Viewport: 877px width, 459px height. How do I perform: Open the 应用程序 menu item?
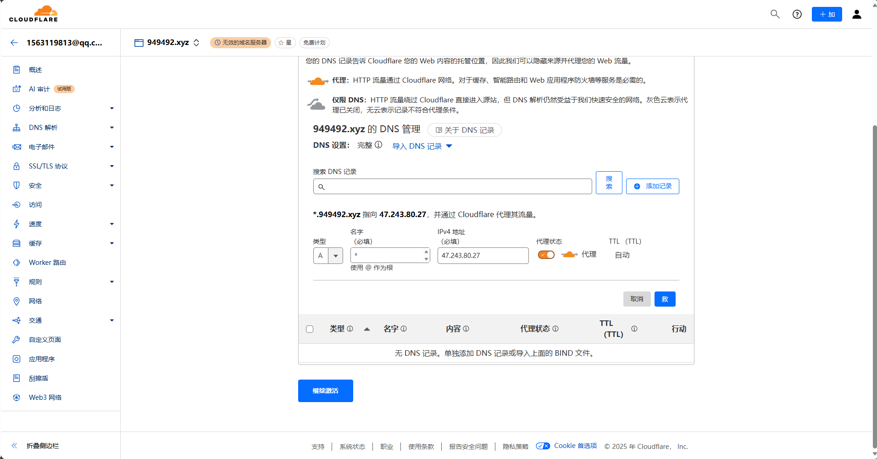[x=42, y=359]
